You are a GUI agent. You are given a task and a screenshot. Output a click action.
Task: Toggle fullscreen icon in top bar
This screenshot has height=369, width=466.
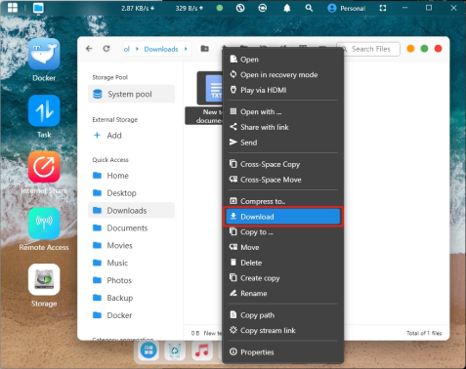(x=383, y=8)
